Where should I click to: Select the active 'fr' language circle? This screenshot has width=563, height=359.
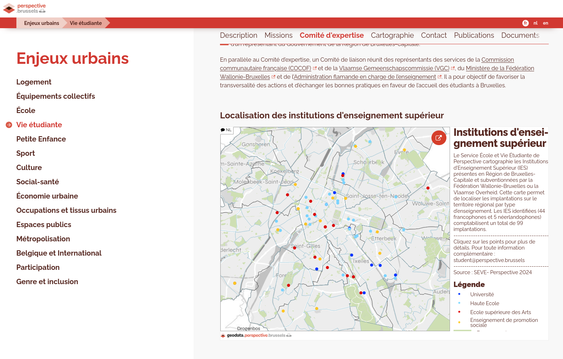pyautogui.click(x=525, y=23)
